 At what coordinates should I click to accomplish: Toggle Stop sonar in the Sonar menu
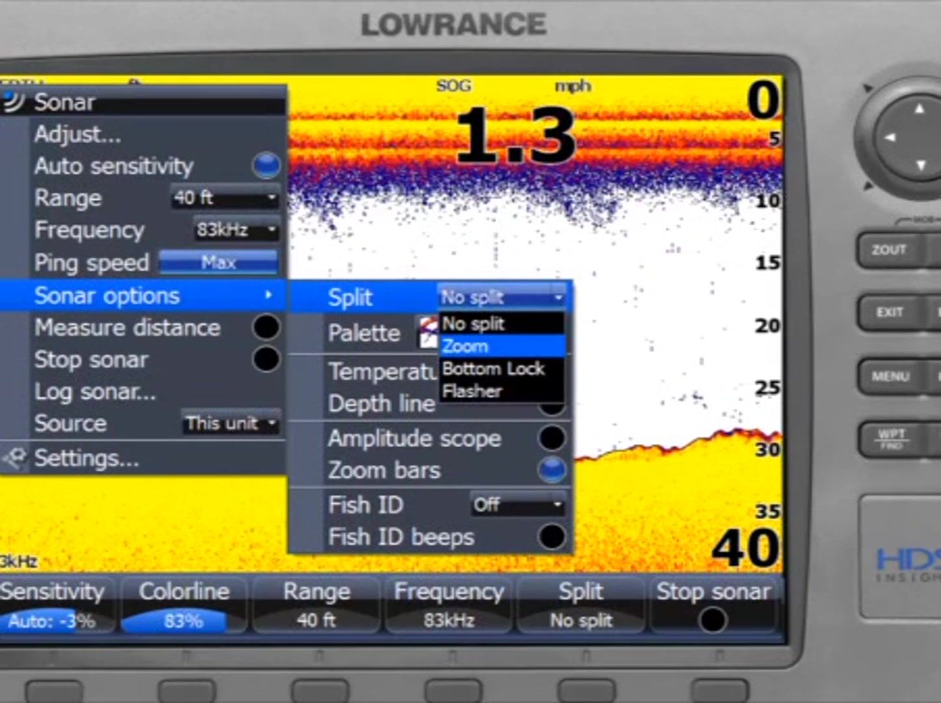(x=266, y=359)
